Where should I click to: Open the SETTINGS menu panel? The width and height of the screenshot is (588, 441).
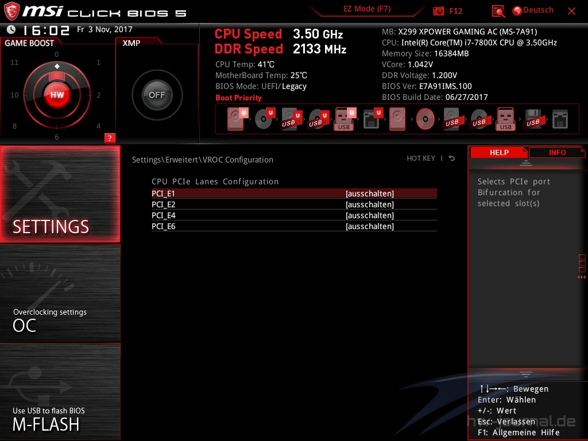[x=60, y=194]
